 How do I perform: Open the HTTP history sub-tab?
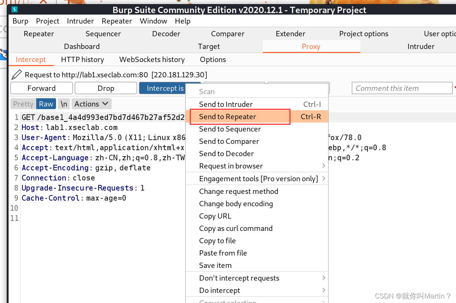coord(83,59)
